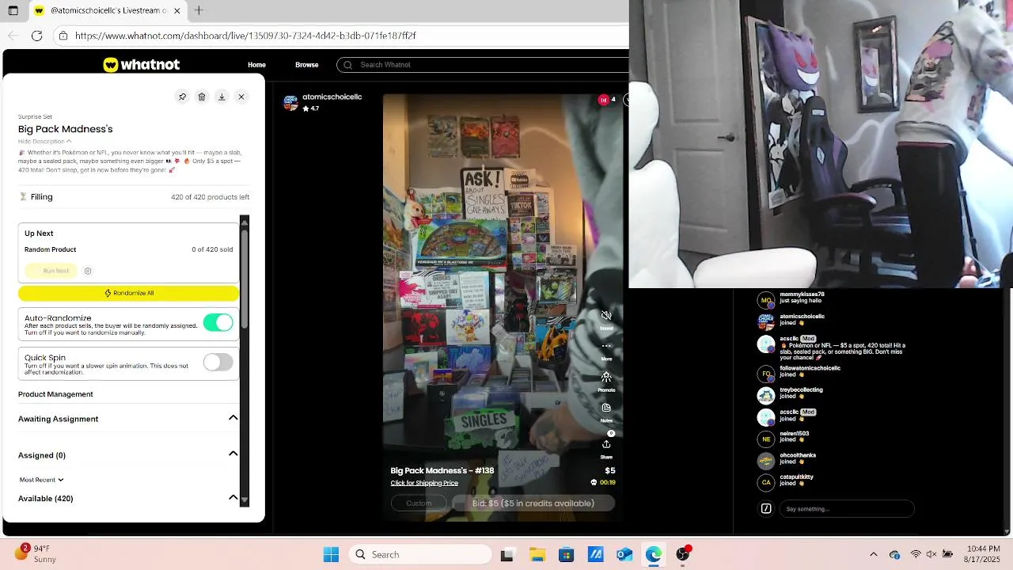The height and width of the screenshot is (570, 1013).
Task: Click the side panel scrollbar down arrow
Action: [x=245, y=501]
